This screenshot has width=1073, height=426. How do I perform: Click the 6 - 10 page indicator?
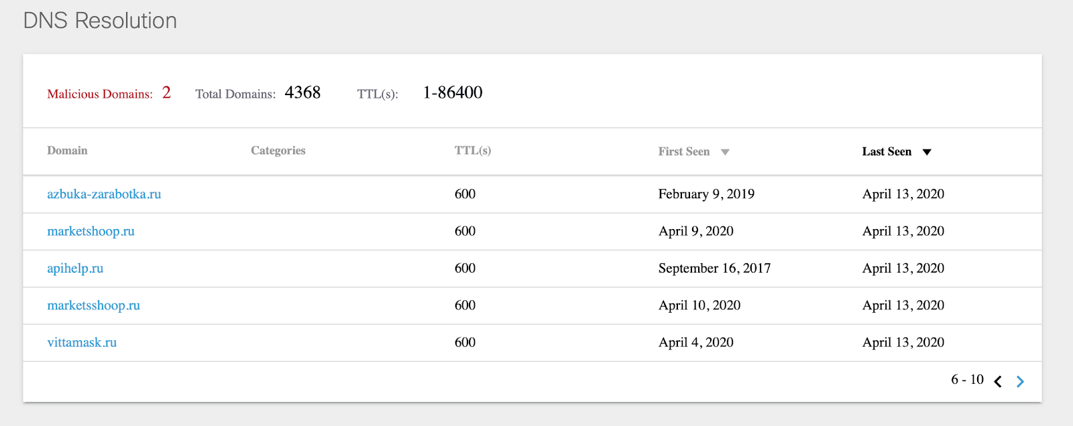coord(967,380)
